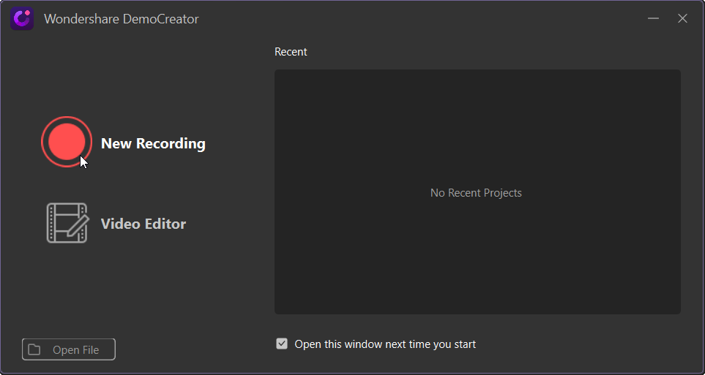
Task: Click the checkmark beside the startup option
Action: tap(282, 344)
